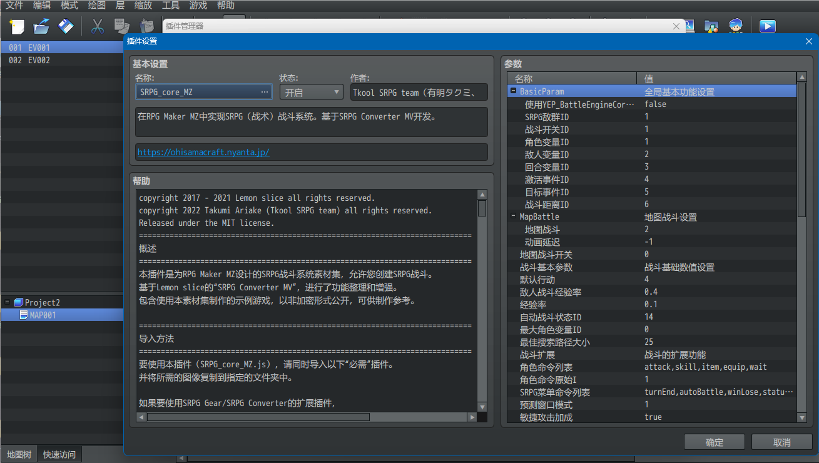Screen dimensions: 819x463
Task: Click the value attack,skill,item,equip,wait
Action: coord(706,367)
